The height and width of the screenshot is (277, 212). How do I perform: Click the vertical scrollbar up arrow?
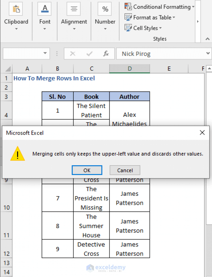point(209,69)
